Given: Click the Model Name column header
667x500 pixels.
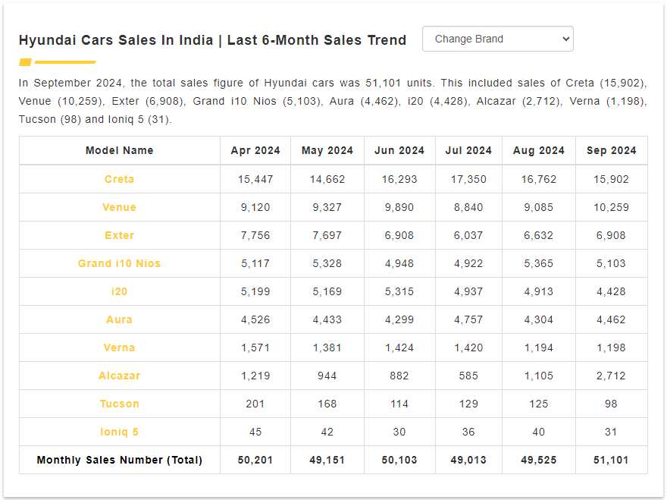Looking at the screenshot, I should [x=120, y=150].
